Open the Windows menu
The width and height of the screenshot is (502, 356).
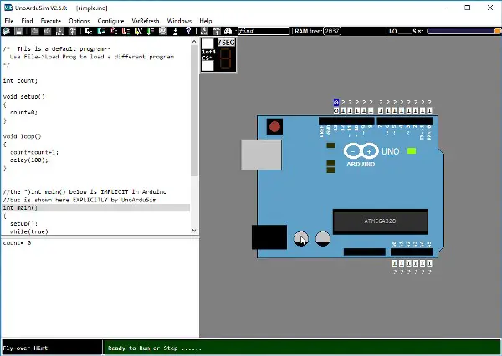[179, 21]
